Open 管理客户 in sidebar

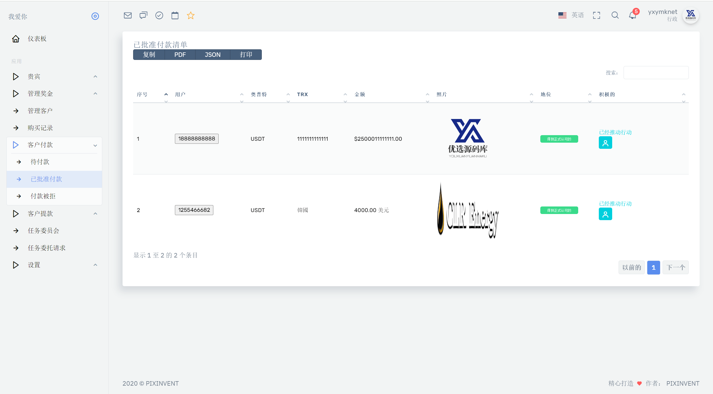[x=54, y=111]
